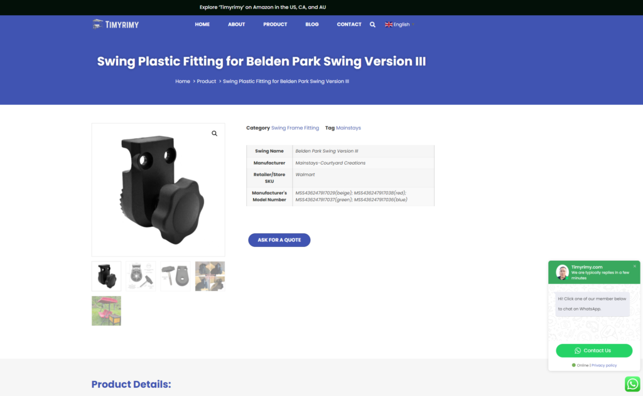Click the Home breadcrumb link
Image resolution: width=643 pixels, height=396 pixels.
[x=183, y=81]
